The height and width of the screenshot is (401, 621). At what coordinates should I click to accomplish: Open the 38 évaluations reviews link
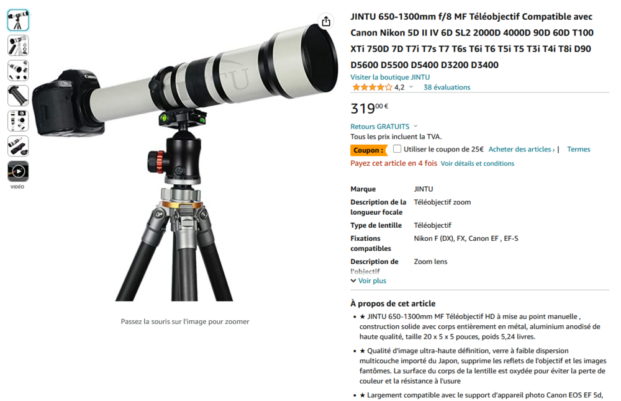tap(446, 88)
